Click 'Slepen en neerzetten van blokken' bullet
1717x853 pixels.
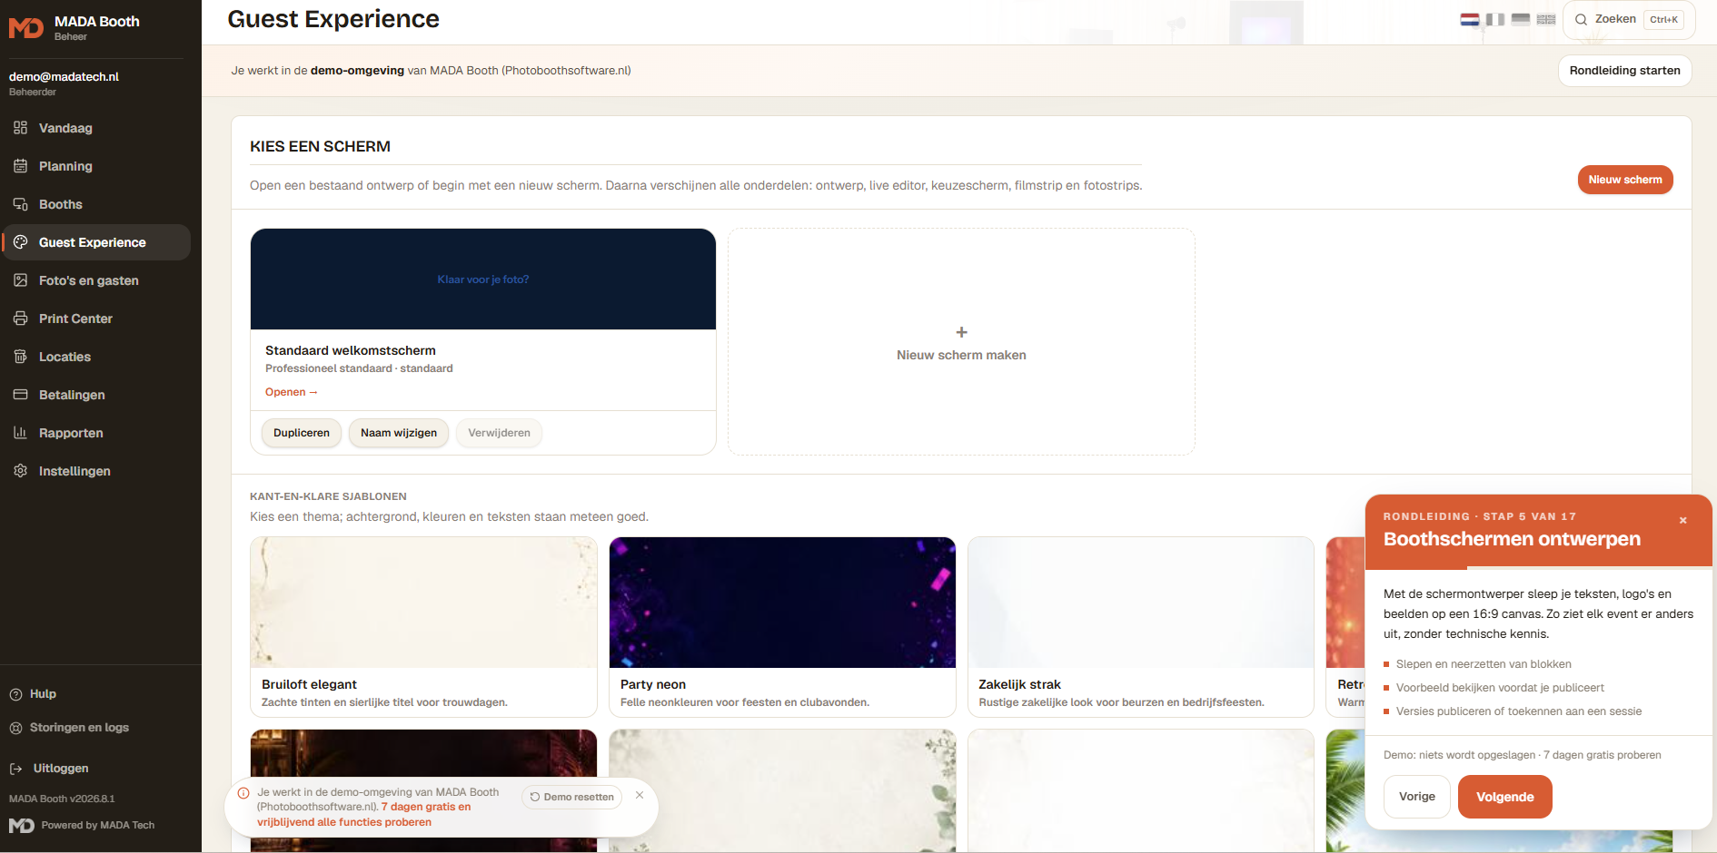[1484, 664]
